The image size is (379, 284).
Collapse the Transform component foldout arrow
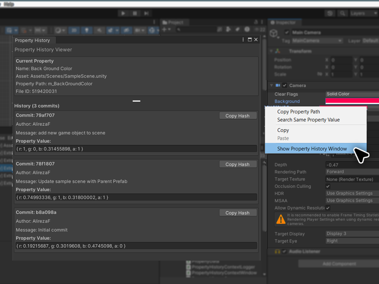271,51
